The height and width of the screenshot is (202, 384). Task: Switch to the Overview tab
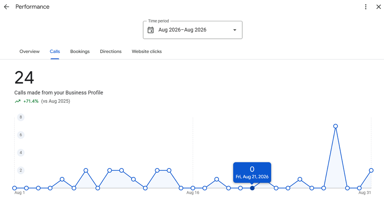pyautogui.click(x=29, y=52)
